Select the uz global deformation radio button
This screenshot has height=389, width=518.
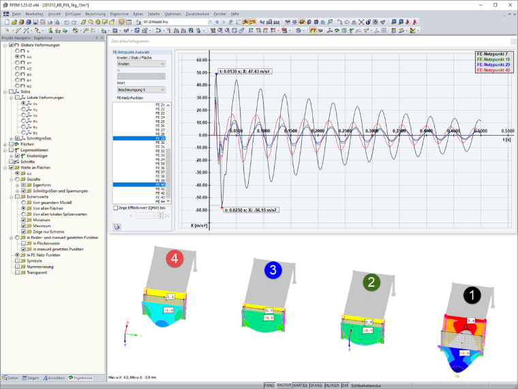18,68
